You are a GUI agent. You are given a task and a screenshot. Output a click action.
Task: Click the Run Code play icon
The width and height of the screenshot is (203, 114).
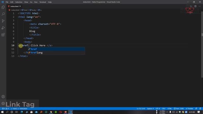coord(191,6)
